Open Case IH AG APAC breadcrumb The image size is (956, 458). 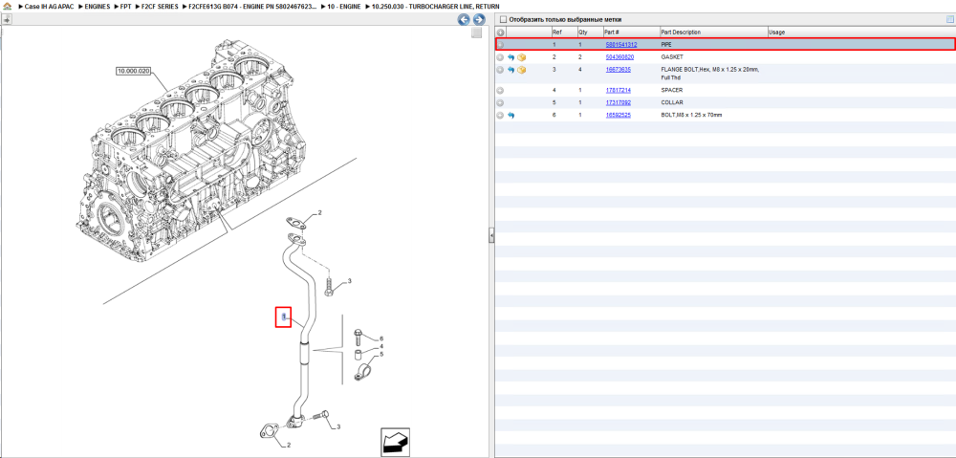point(47,6)
